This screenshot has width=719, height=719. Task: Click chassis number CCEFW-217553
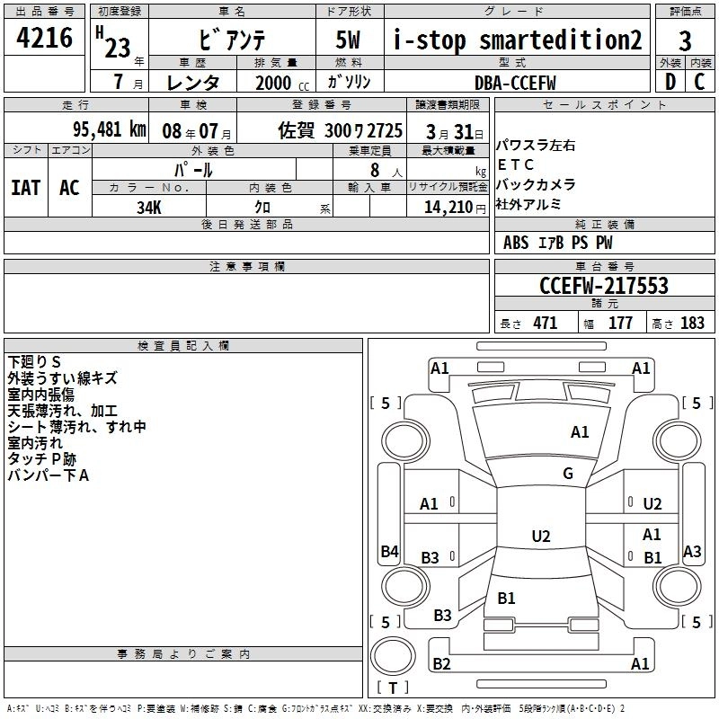coord(603,286)
